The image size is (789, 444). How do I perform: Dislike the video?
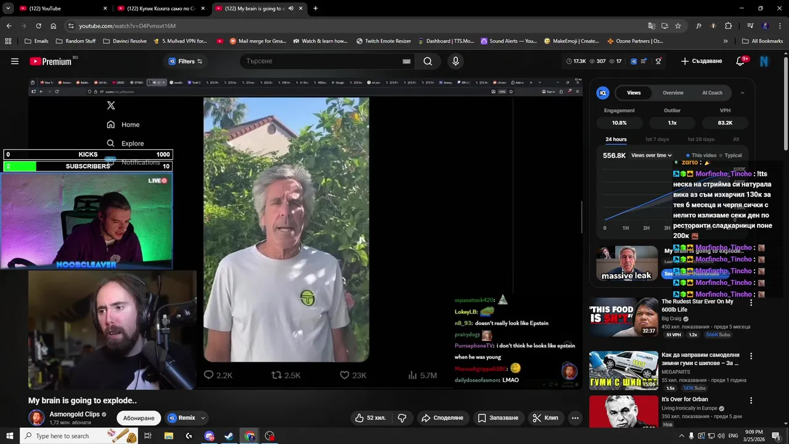[402, 418]
